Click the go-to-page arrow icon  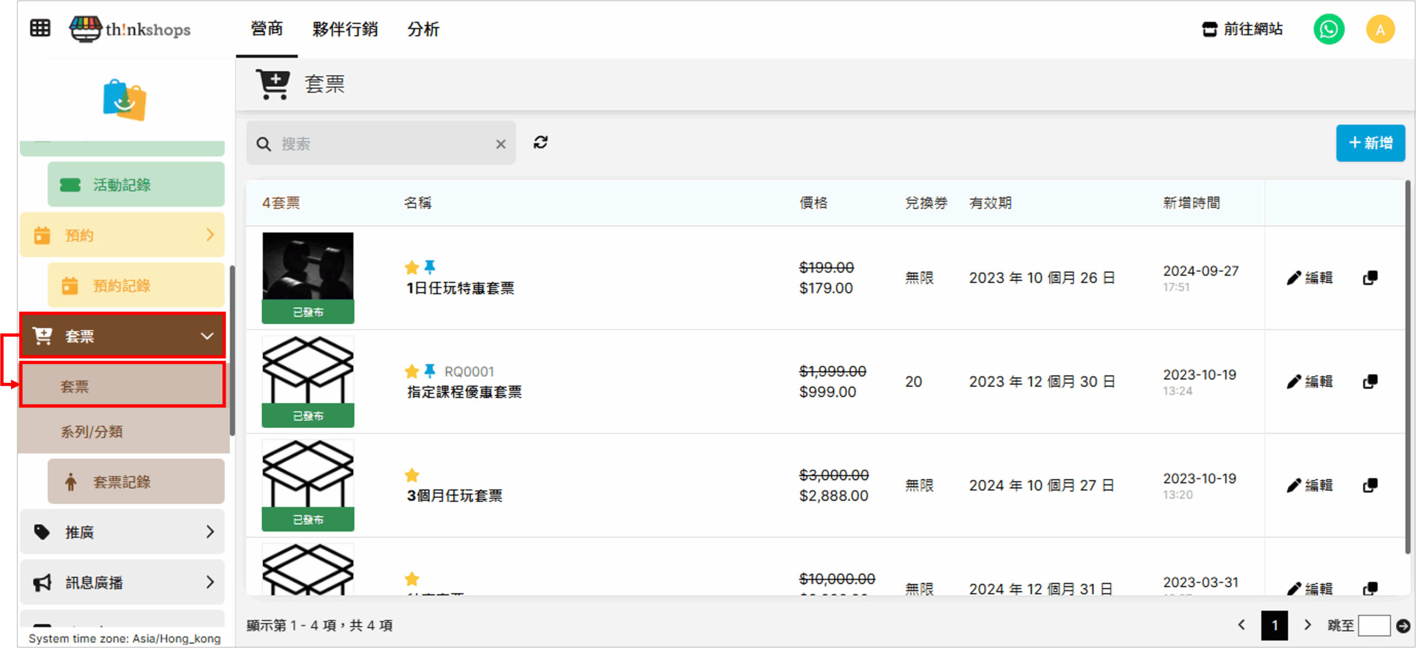coord(1403,625)
